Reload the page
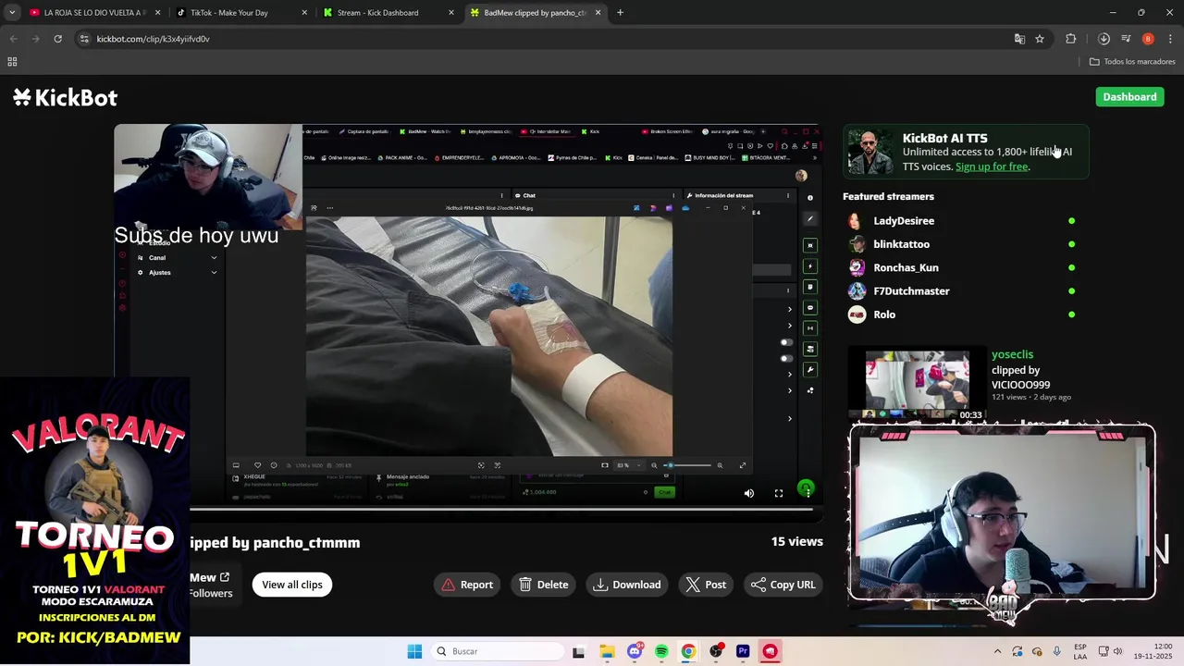 pyautogui.click(x=57, y=39)
